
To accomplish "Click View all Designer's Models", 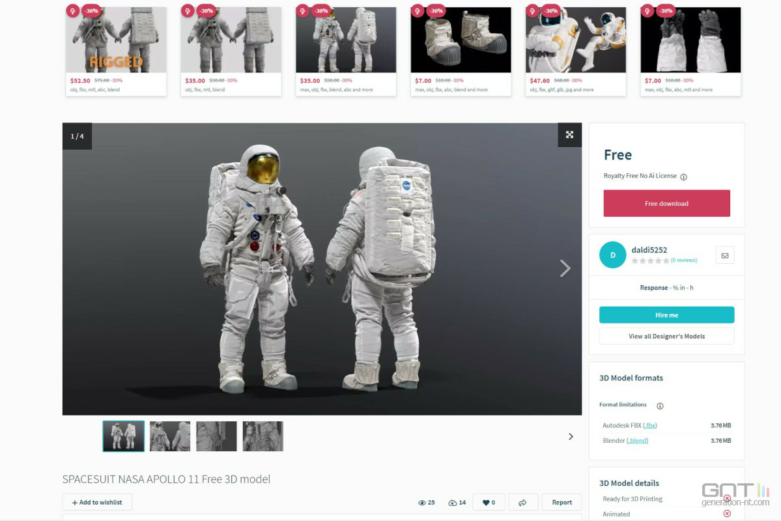I will pos(666,336).
